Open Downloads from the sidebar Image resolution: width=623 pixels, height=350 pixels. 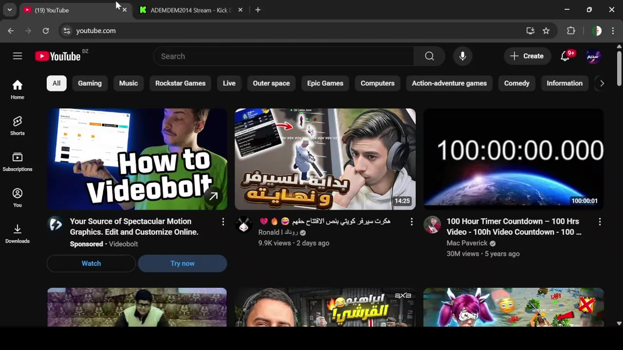18,234
